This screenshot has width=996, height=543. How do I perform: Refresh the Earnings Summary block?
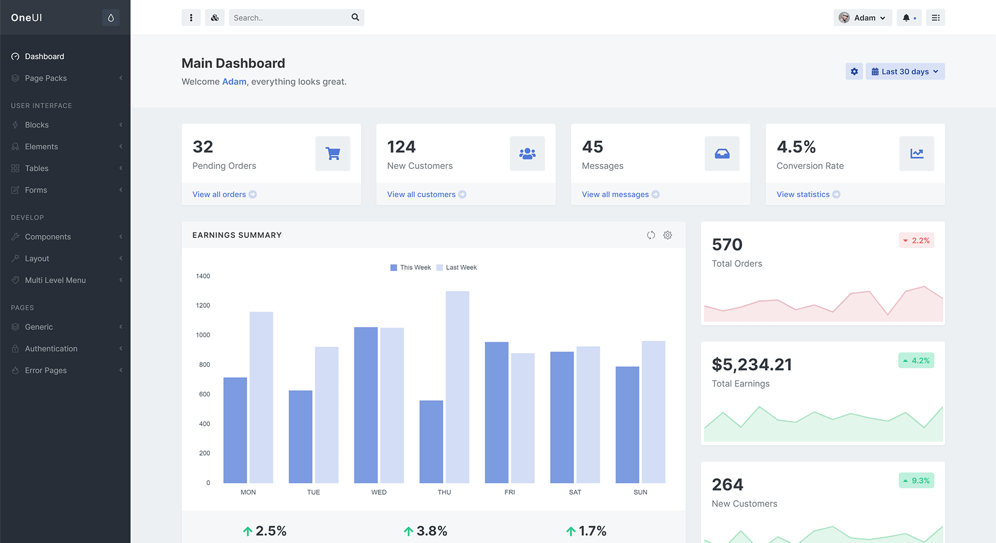click(651, 235)
